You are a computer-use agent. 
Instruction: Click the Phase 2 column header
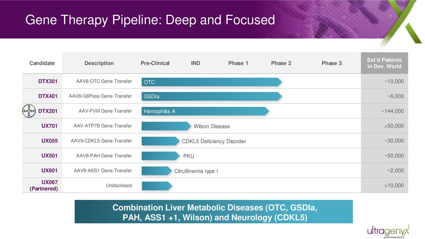[x=281, y=63]
